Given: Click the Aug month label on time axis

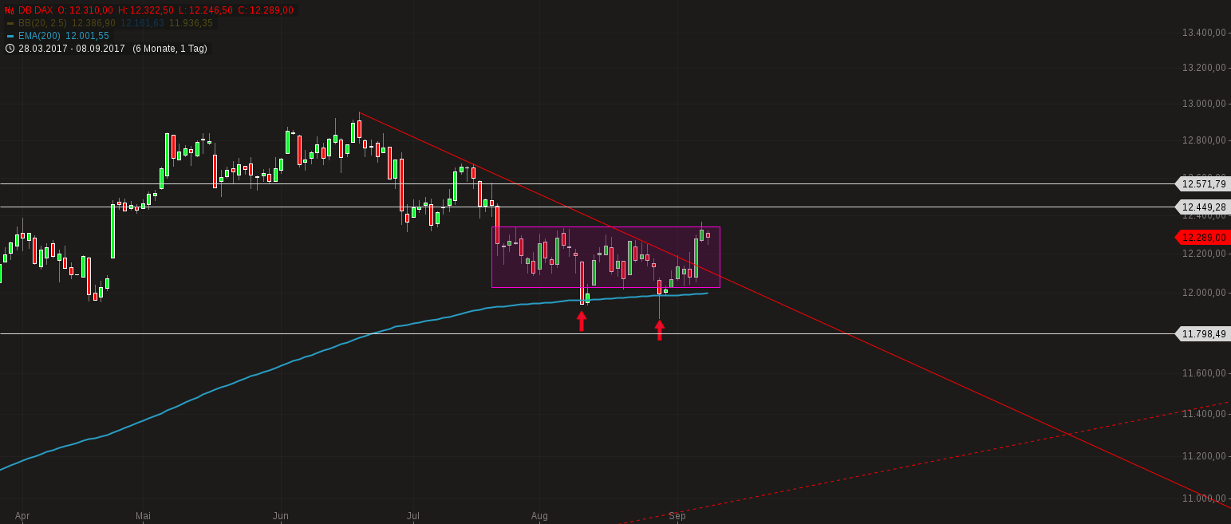Looking at the screenshot, I should click(x=540, y=516).
